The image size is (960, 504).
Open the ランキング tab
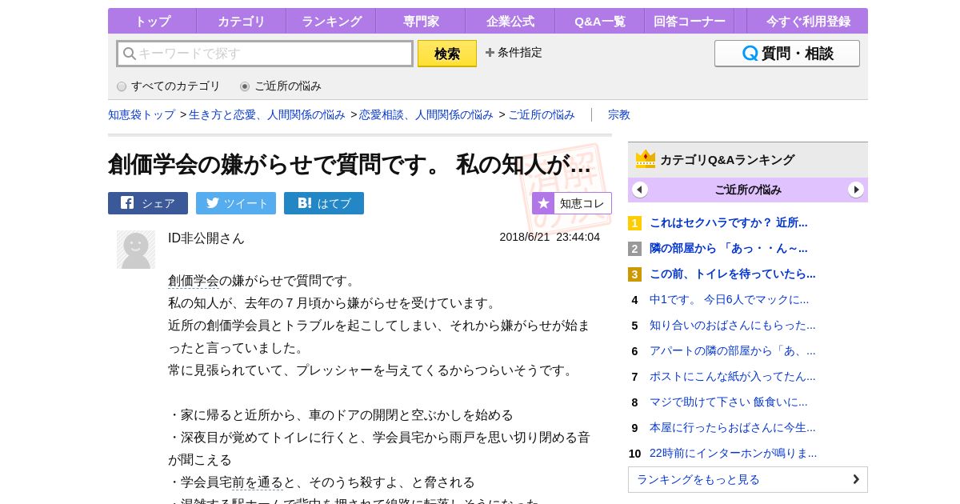331,21
